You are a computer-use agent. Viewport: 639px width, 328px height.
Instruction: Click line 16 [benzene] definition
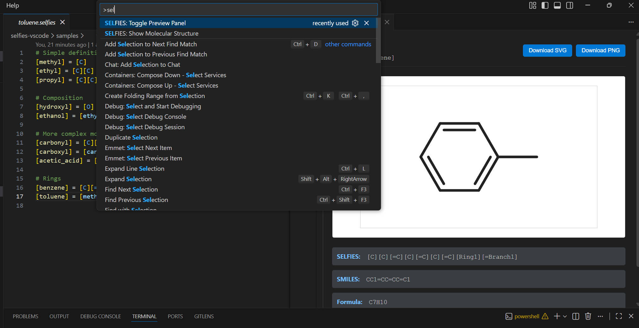[67, 188]
